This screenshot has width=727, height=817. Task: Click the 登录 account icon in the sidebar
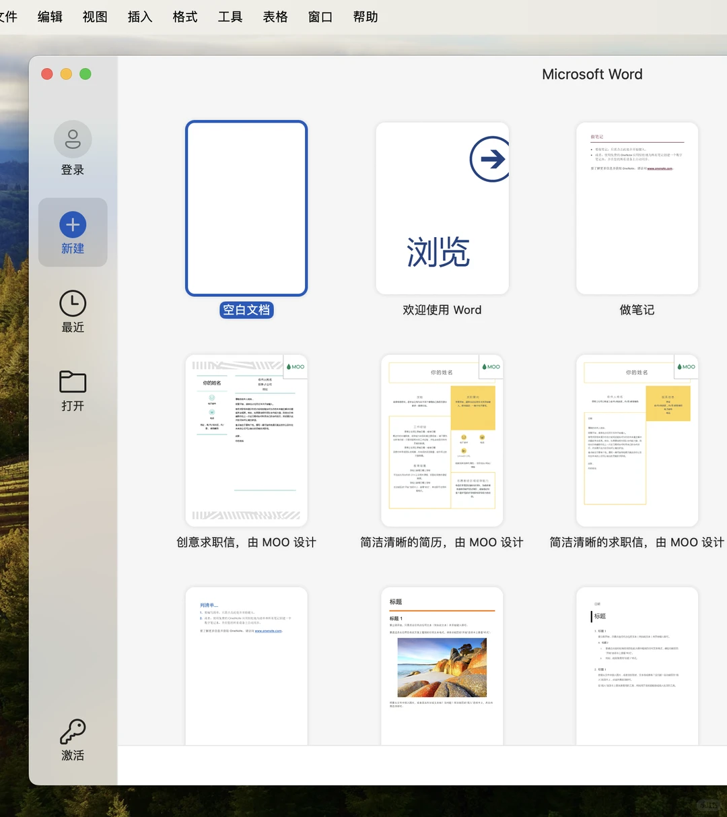click(72, 139)
